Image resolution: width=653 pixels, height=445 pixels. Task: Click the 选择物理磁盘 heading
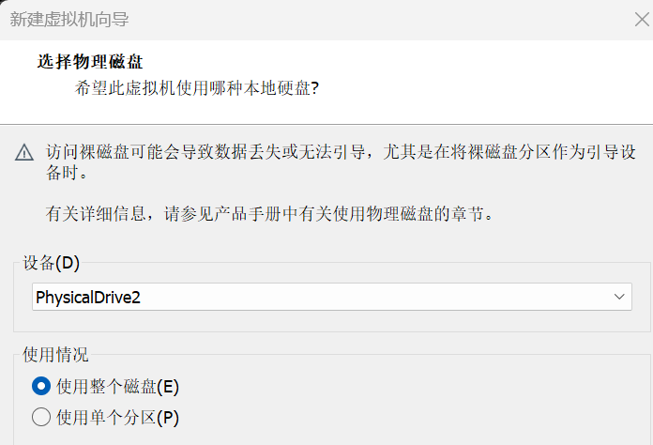[90, 63]
